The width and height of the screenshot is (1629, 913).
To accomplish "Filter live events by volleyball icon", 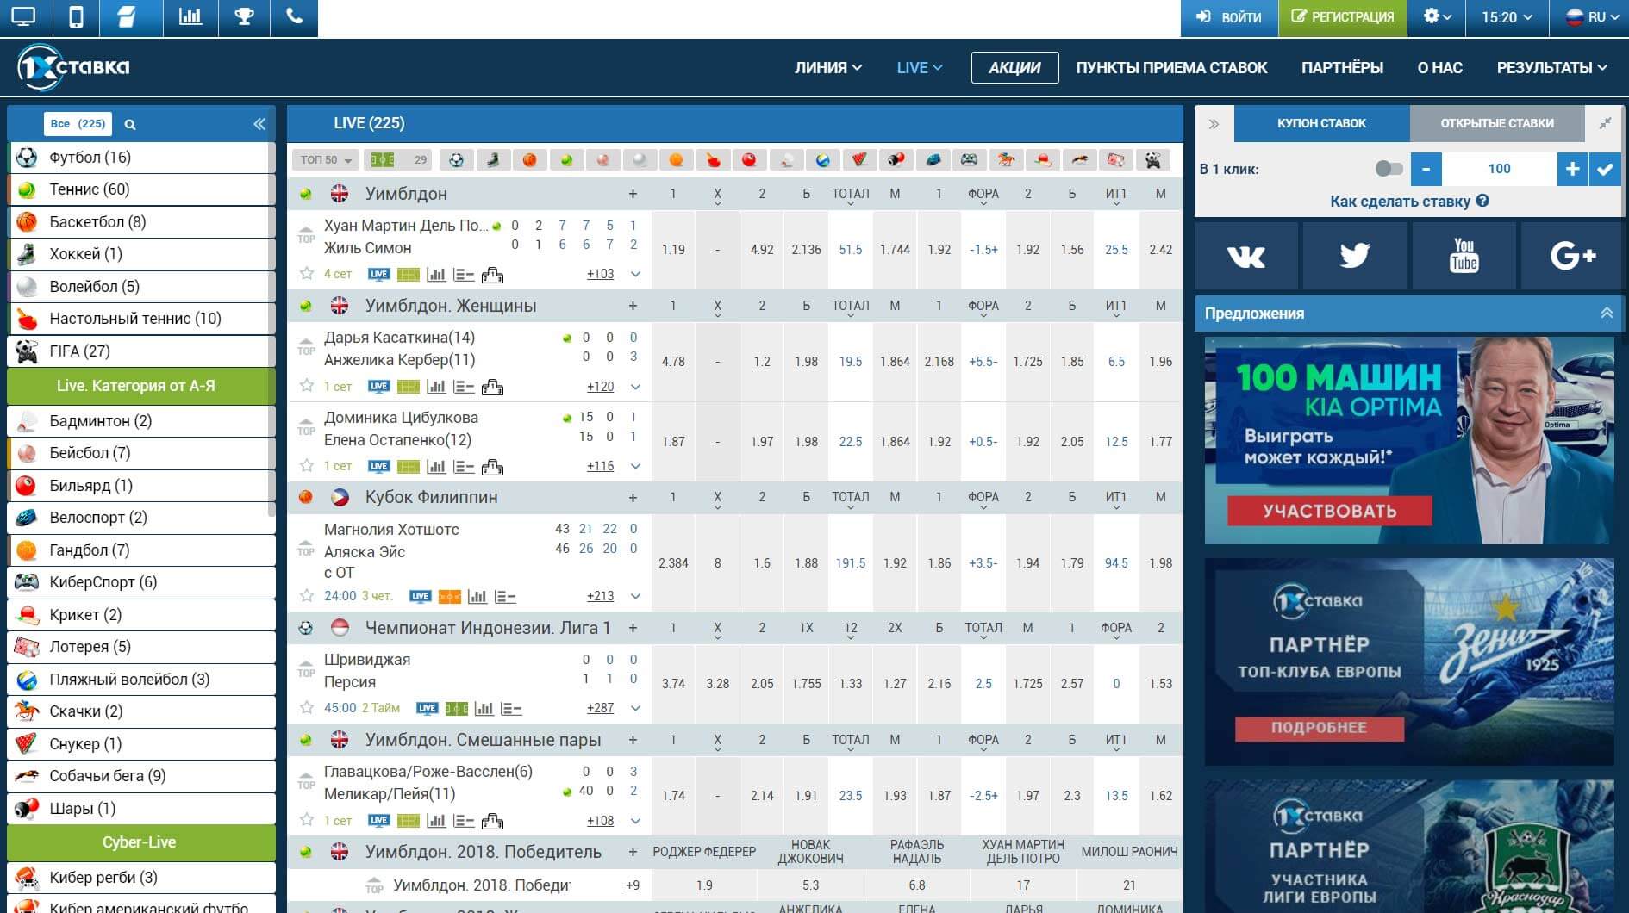I will [640, 159].
